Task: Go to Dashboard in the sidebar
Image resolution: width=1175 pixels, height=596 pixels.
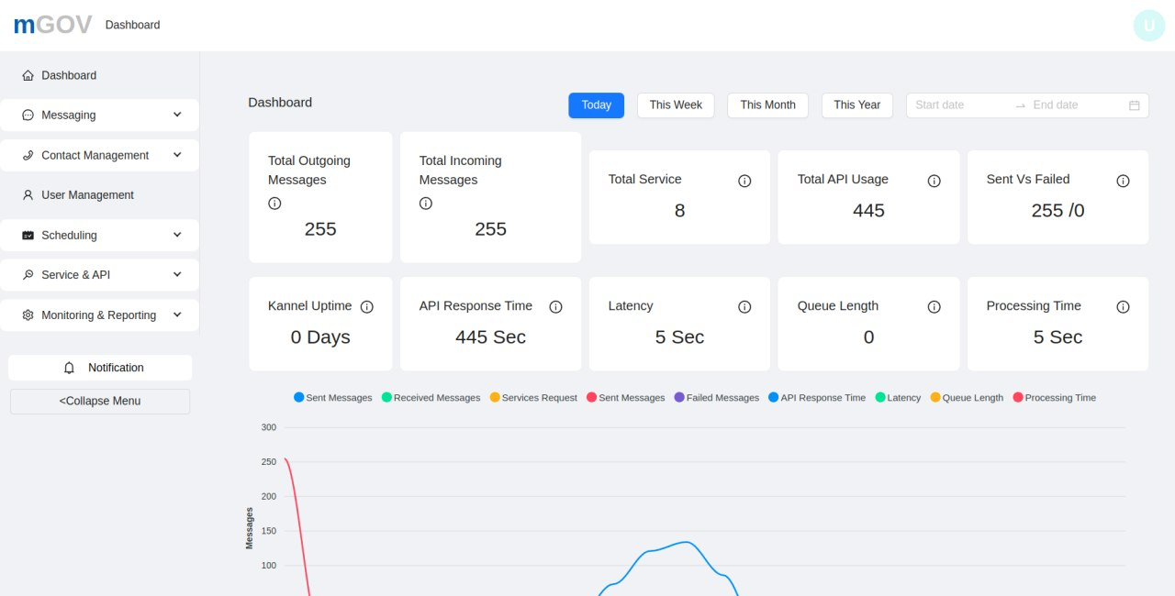Action: (69, 75)
